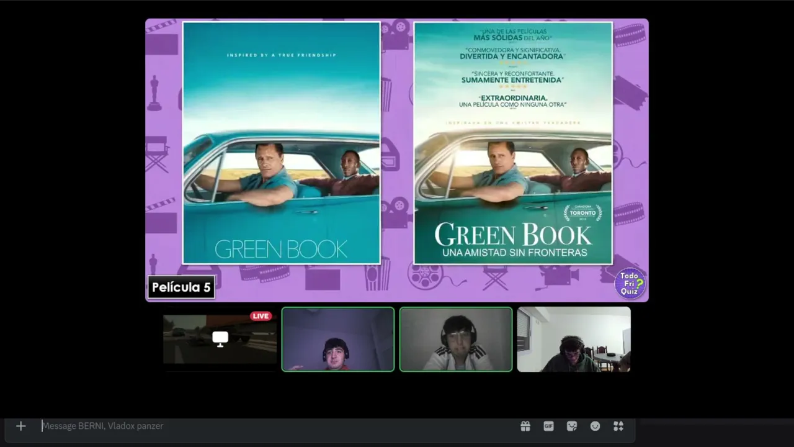Click the English Green Book poster
The image size is (794, 447).
(282, 143)
